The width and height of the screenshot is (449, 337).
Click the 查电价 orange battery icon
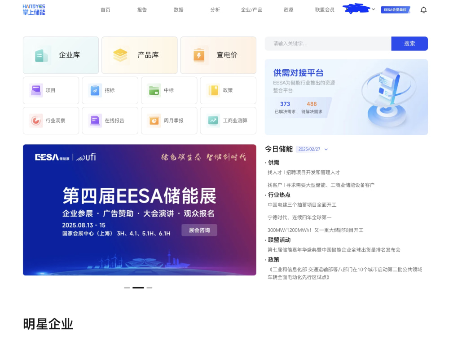pos(199,55)
